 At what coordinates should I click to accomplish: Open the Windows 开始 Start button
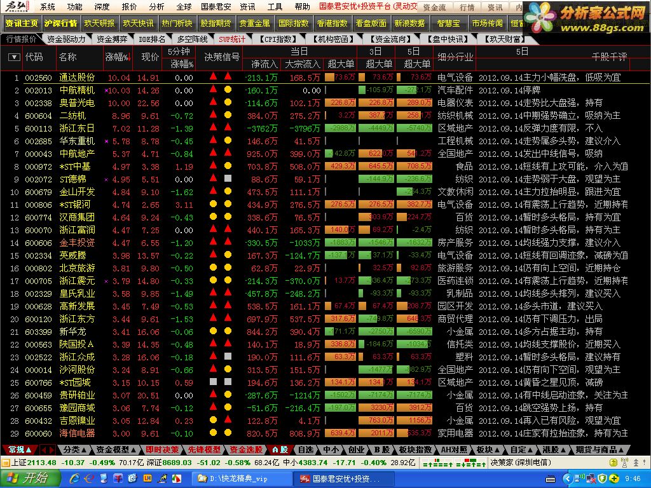click(x=29, y=478)
